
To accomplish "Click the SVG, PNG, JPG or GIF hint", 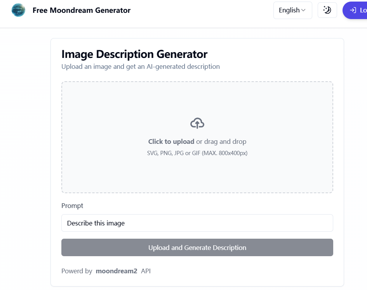I will click(x=197, y=153).
